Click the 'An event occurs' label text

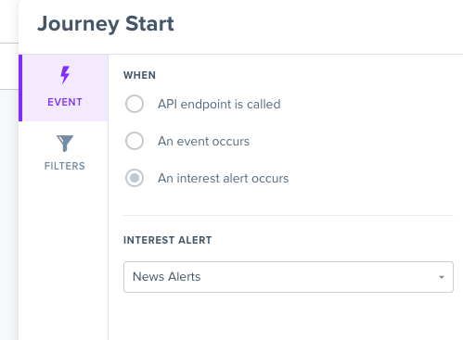click(203, 142)
